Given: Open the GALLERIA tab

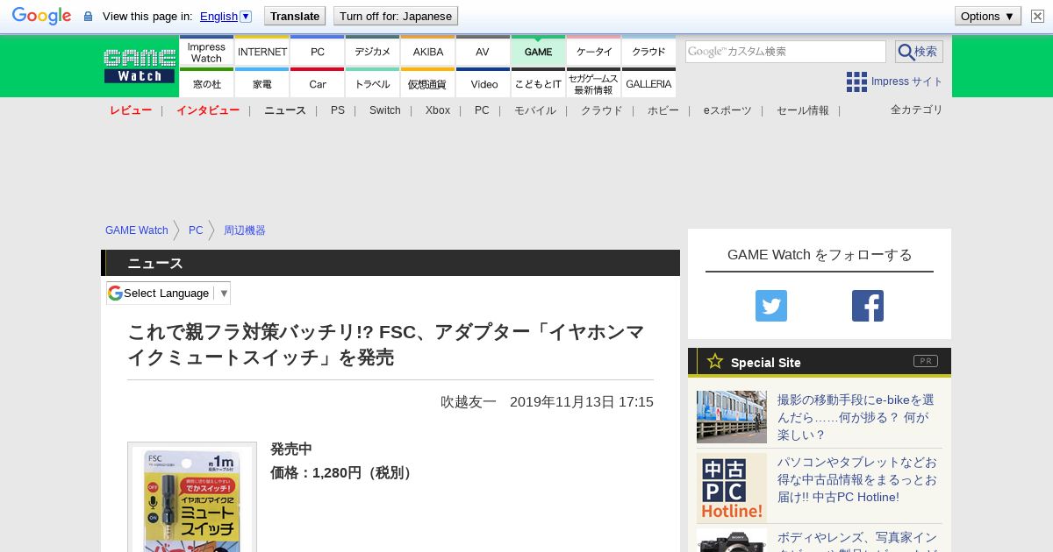Looking at the screenshot, I should [x=648, y=83].
